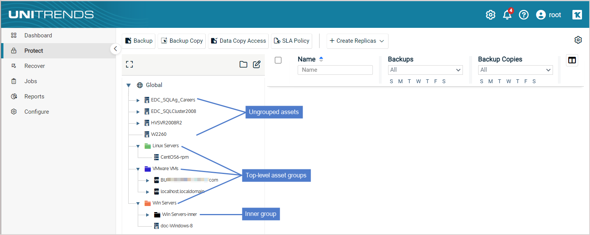Screen dimensions: 590x235
Task: Click the Data Copy Access button
Action: 239,41
